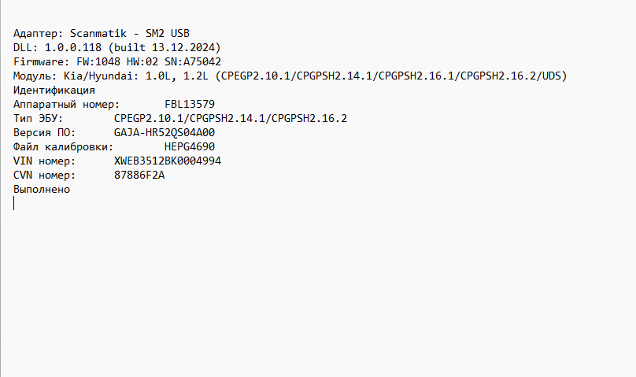Click the ECU type value CPEGP2.10.1/CPGPSH2.14.1/CPGPSH2.16.2
Screen dimensions: 636x377
point(231,119)
